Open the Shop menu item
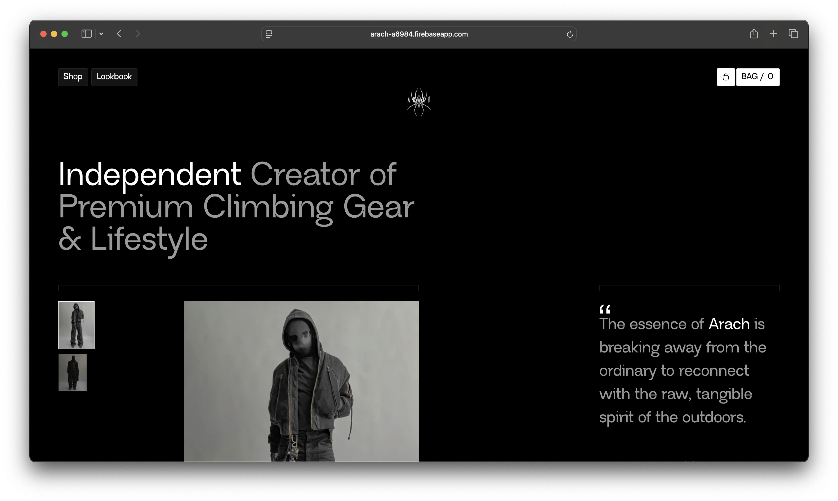838x501 pixels. (73, 77)
